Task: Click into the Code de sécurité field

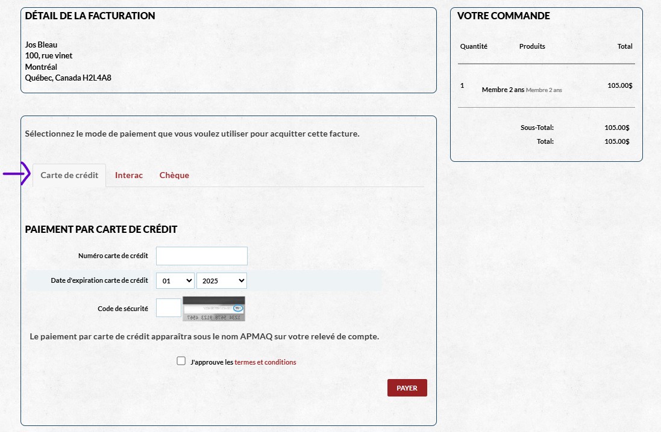Action: click(168, 308)
